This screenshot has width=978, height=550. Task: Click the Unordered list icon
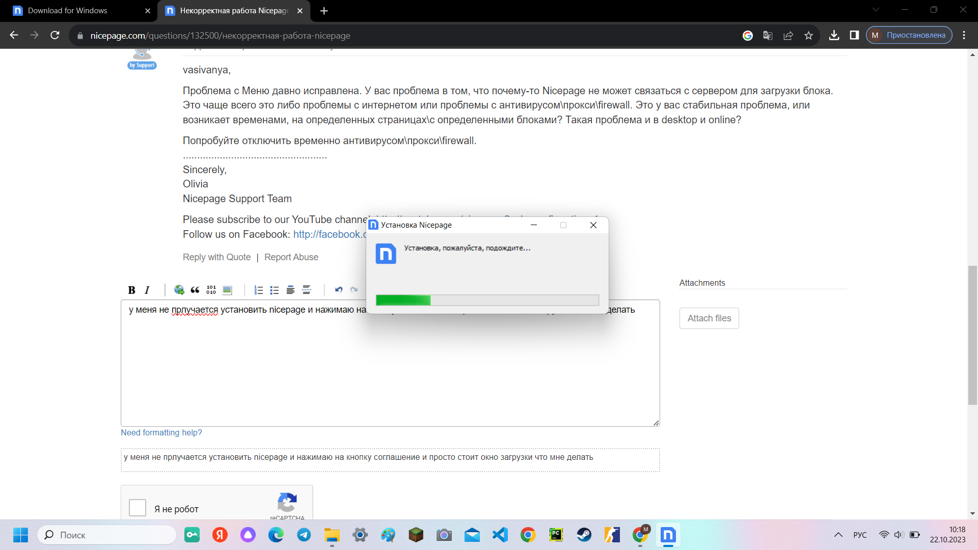coord(274,289)
